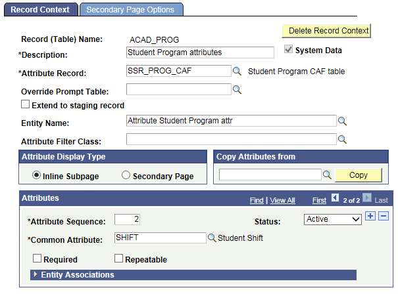Show next attribute row arrow
The image size is (398, 294).
[367, 198]
